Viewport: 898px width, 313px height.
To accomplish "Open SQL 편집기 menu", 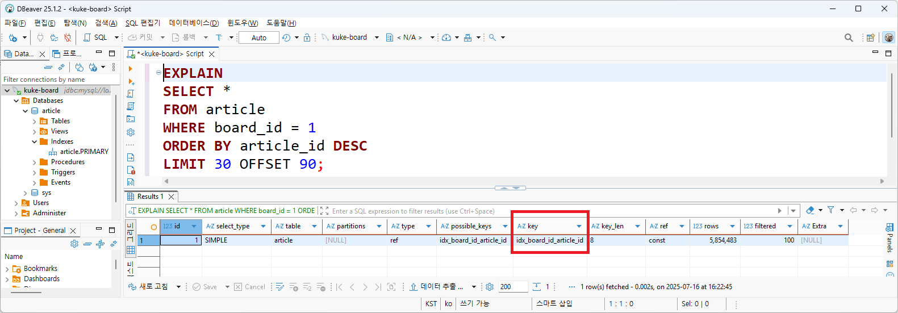I will click(143, 23).
